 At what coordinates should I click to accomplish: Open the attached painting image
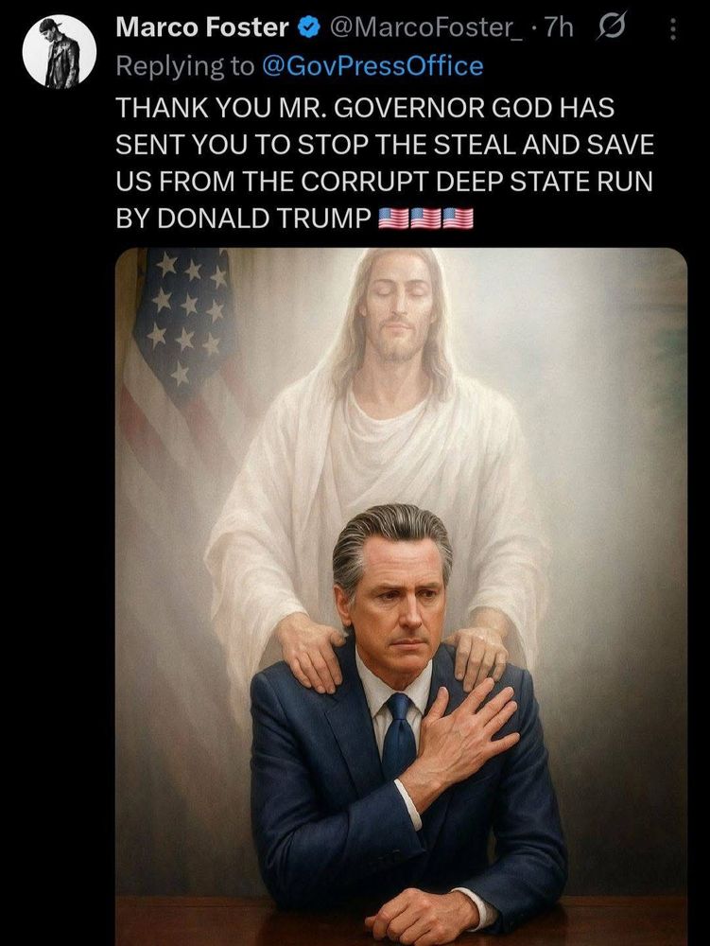402,597
